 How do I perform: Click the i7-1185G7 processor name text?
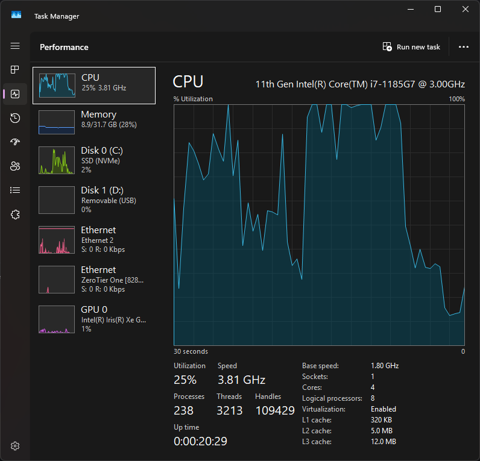coord(360,84)
